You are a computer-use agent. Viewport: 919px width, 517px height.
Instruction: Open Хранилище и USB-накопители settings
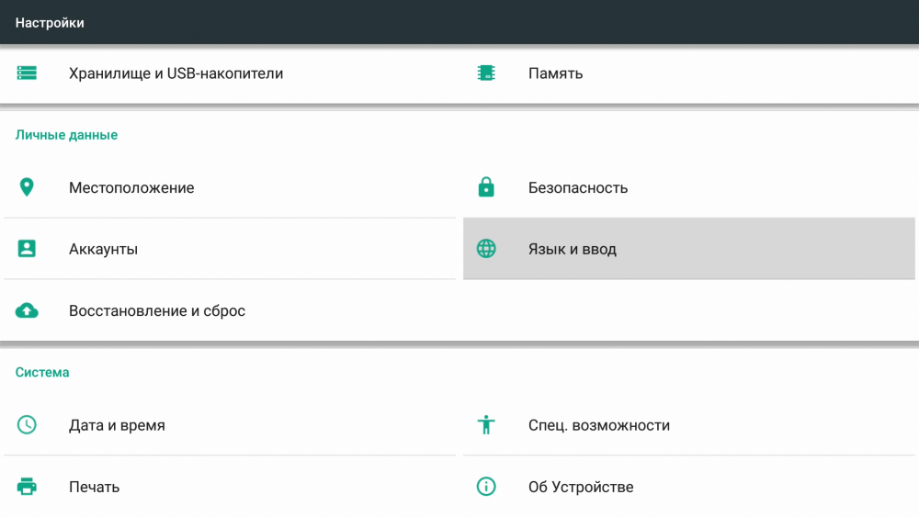[x=176, y=73]
